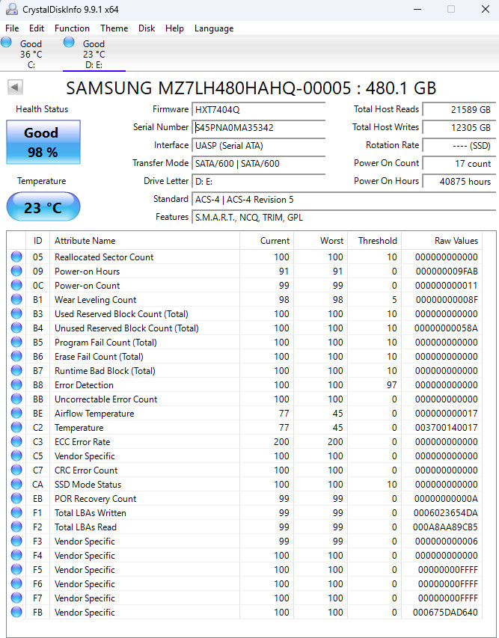The width and height of the screenshot is (499, 638).
Task: Click Power On Count value 17 count
Action: pyautogui.click(x=459, y=164)
